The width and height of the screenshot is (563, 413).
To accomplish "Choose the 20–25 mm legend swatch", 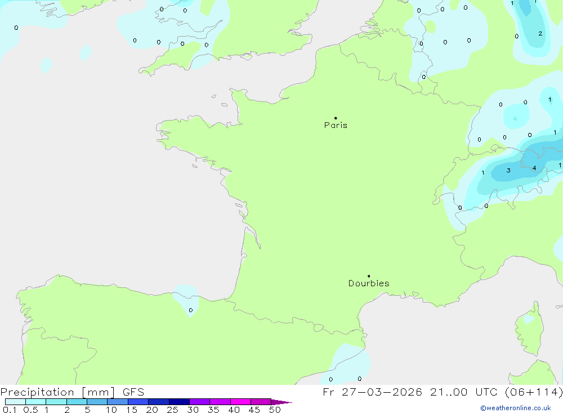I will 159,402.
